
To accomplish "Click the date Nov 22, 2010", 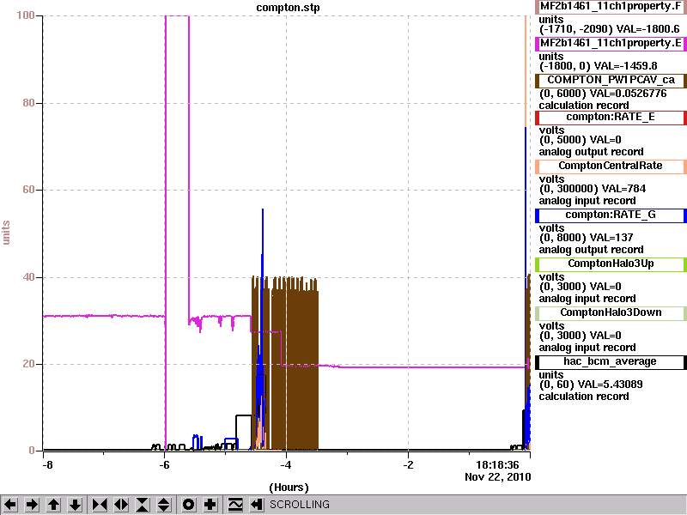I will coord(498,477).
